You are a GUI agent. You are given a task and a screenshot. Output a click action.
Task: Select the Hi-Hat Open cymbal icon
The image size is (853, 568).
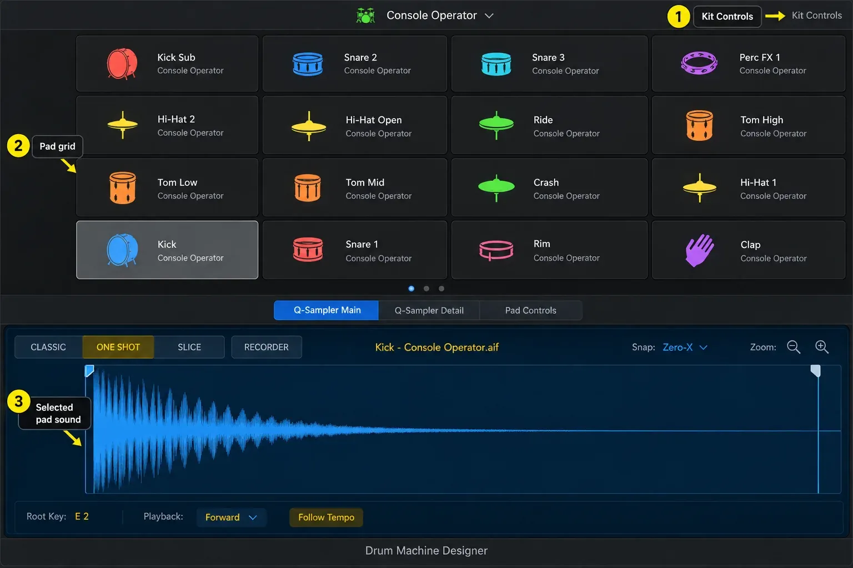click(309, 126)
